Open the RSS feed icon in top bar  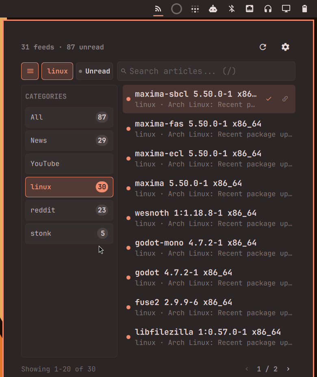[158, 9]
